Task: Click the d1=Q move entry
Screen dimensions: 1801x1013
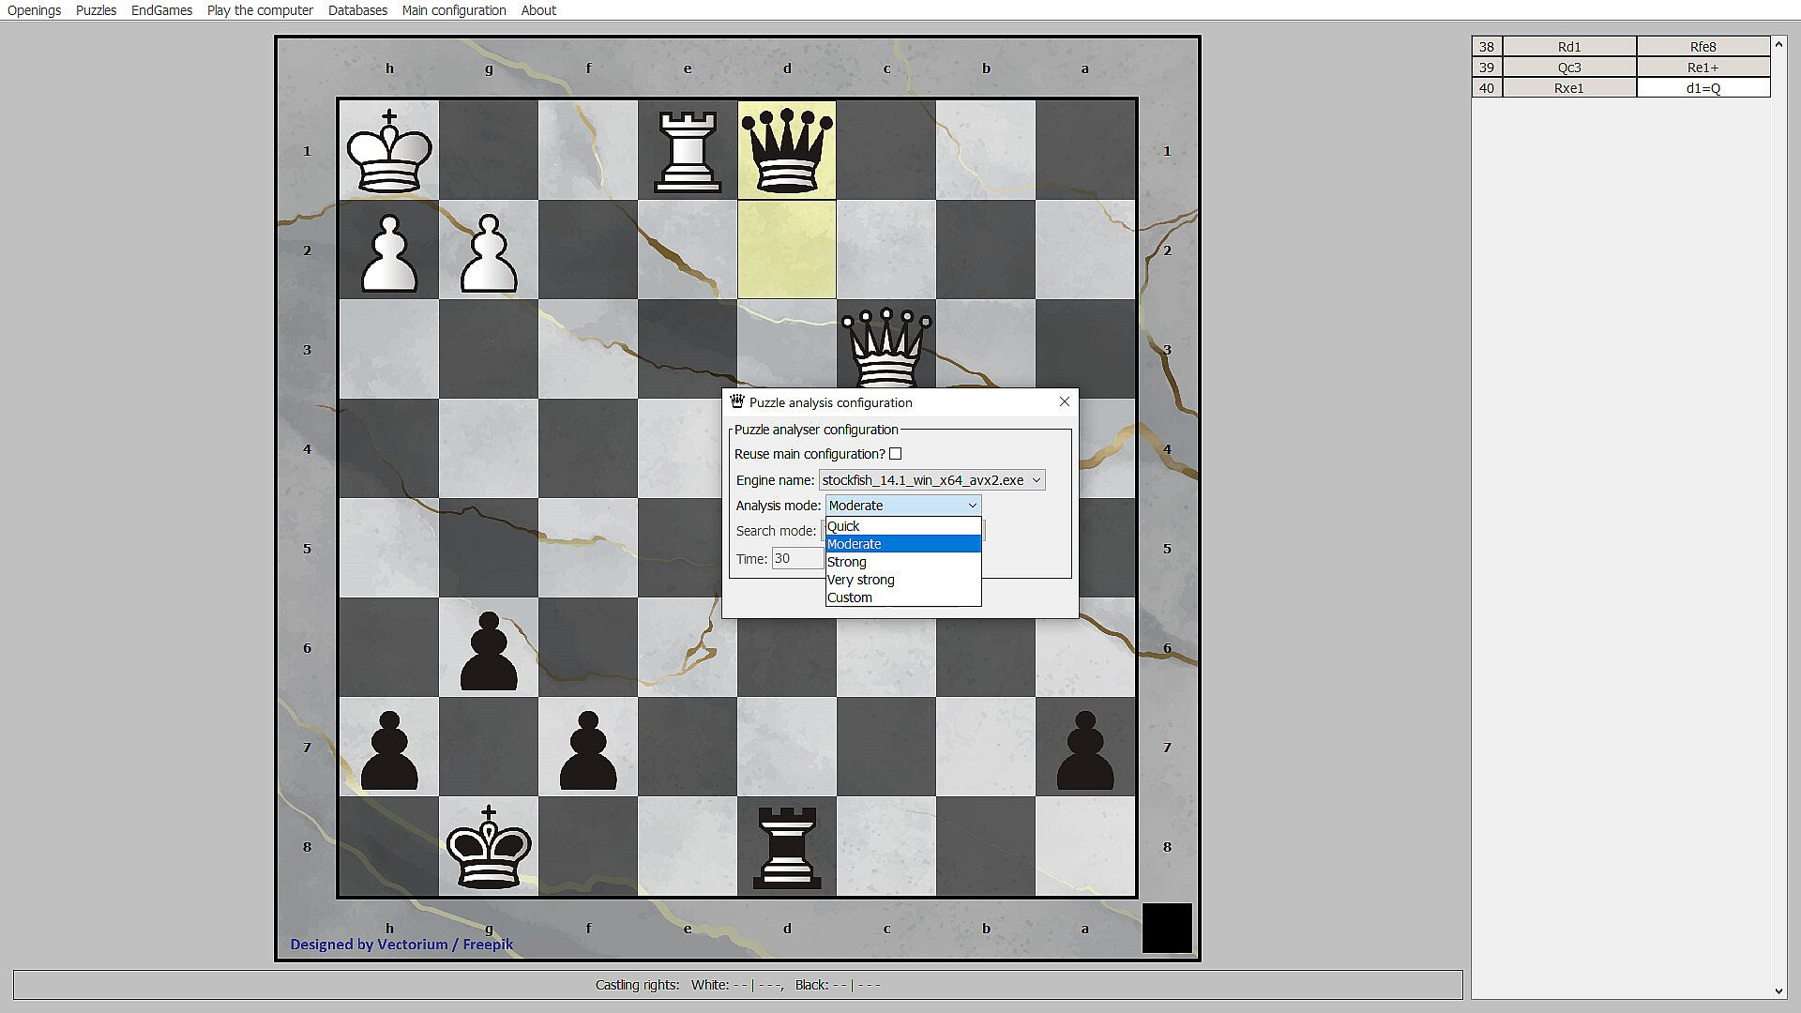Action: [x=1702, y=88]
